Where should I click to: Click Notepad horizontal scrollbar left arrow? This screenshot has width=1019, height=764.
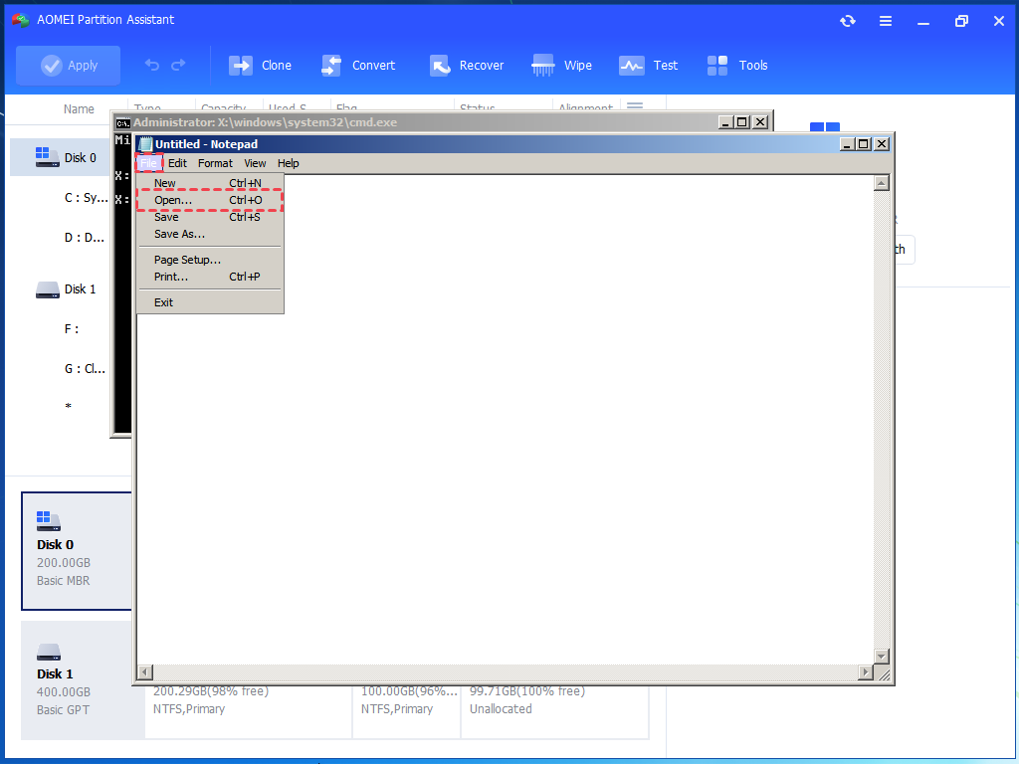pos(145,672)
